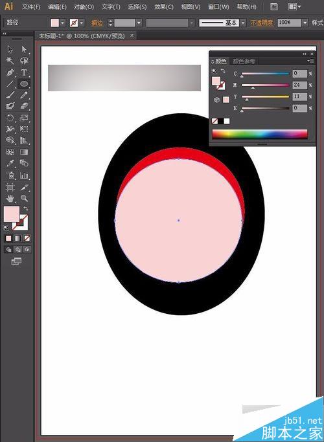This screenshot has width=324, height=442.
Task: Enable Draw Behind mode
Action: [x=17, y=249]
